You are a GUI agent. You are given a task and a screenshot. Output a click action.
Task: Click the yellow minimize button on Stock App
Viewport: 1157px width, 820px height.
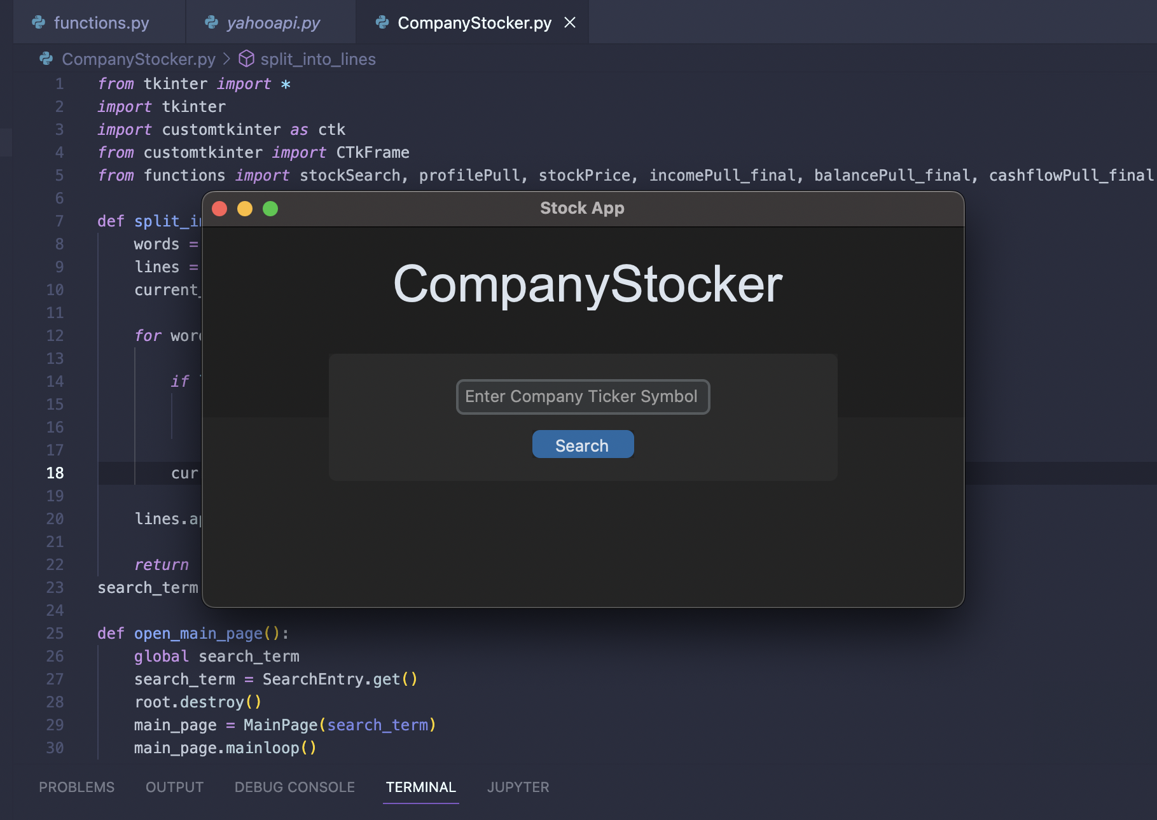pyautogui.click(x=245, y=208)
